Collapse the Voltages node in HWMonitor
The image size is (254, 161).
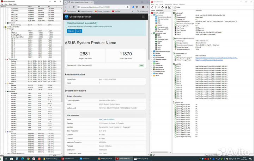[6, 29]
